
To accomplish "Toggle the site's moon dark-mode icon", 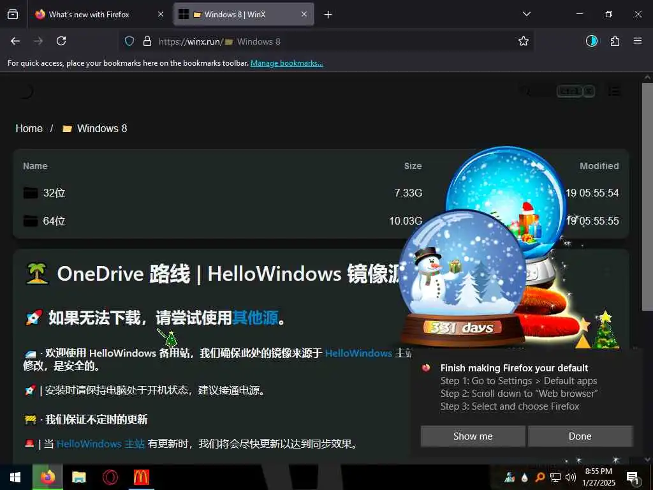I will click(x=26, y=91).
